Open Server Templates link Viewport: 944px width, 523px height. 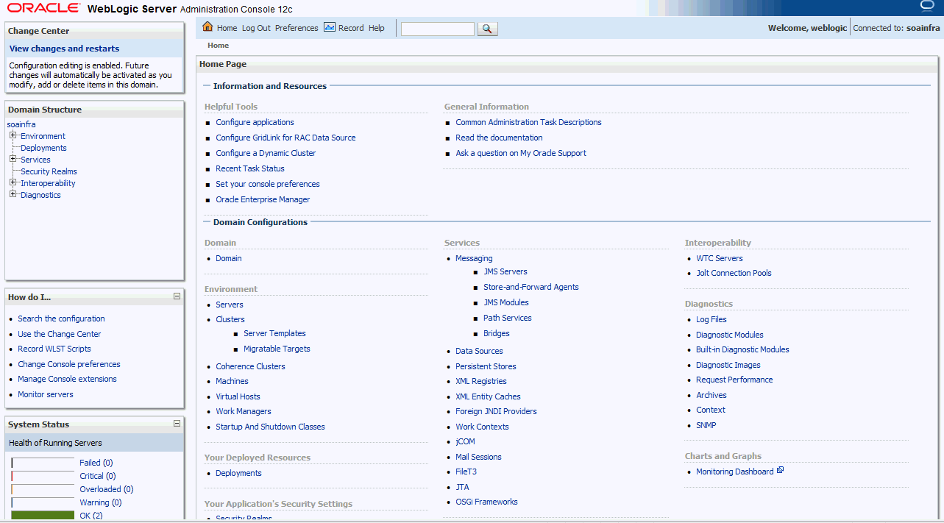pyautogui.click(x=274, y=333)
